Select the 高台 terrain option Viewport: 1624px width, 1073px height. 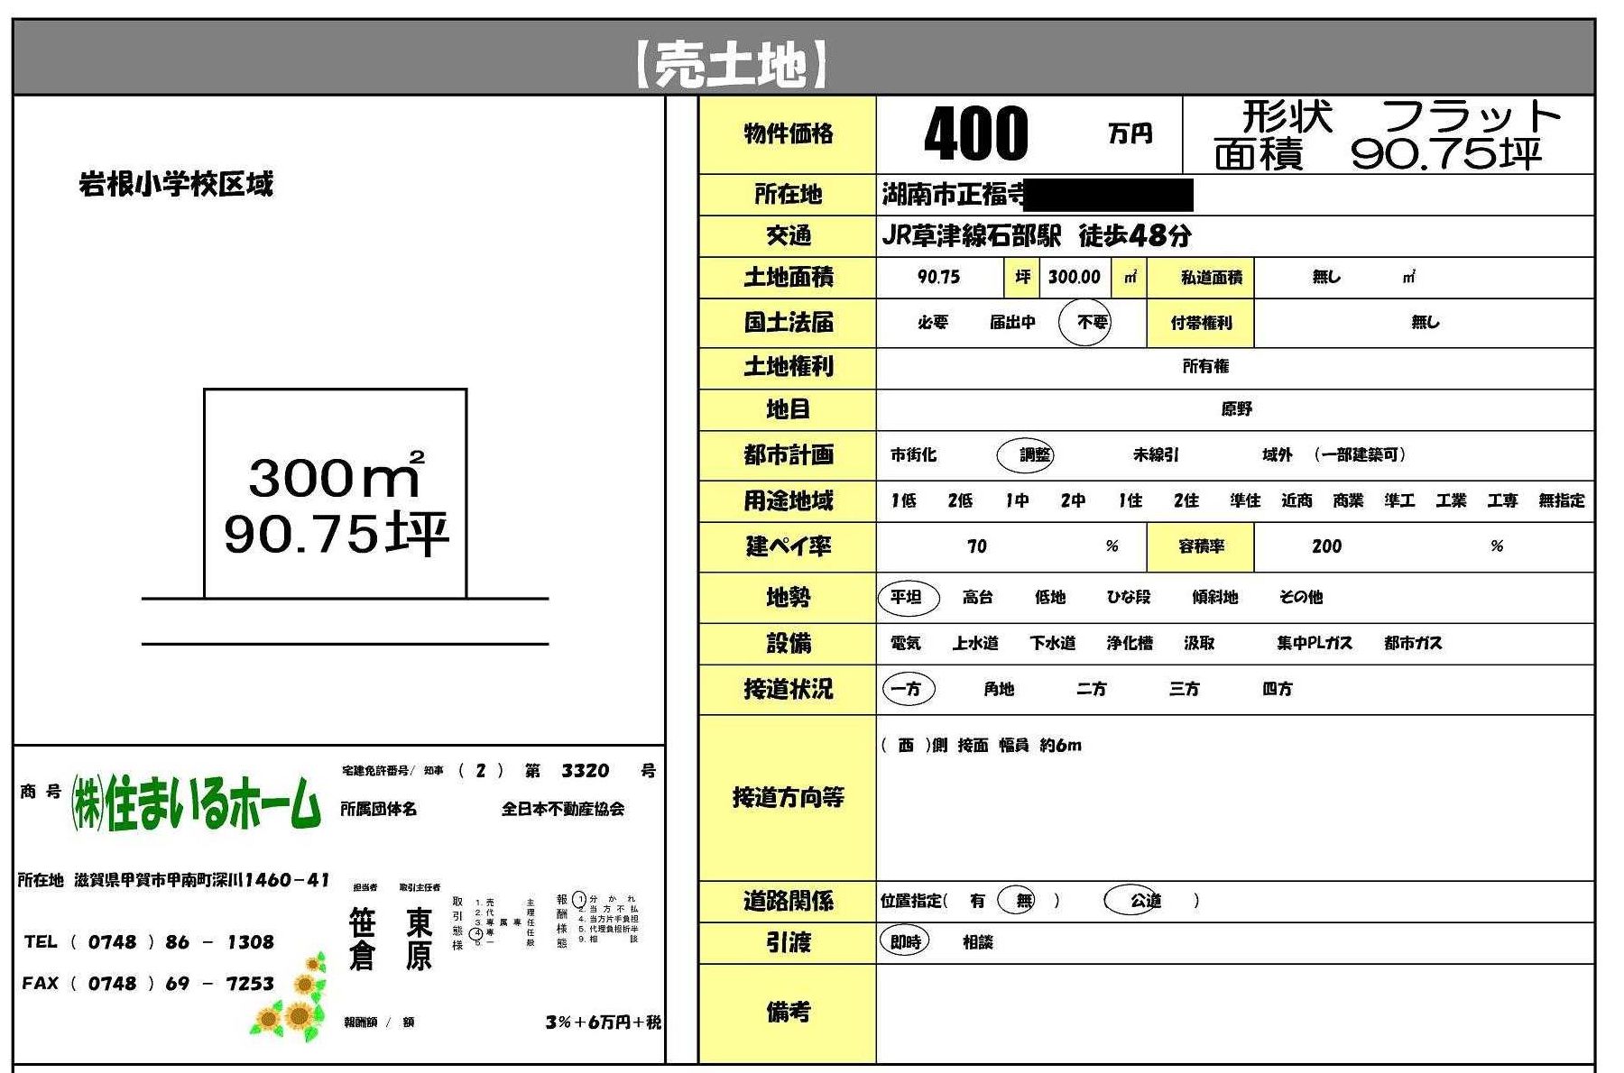click(x=977, y=597)
